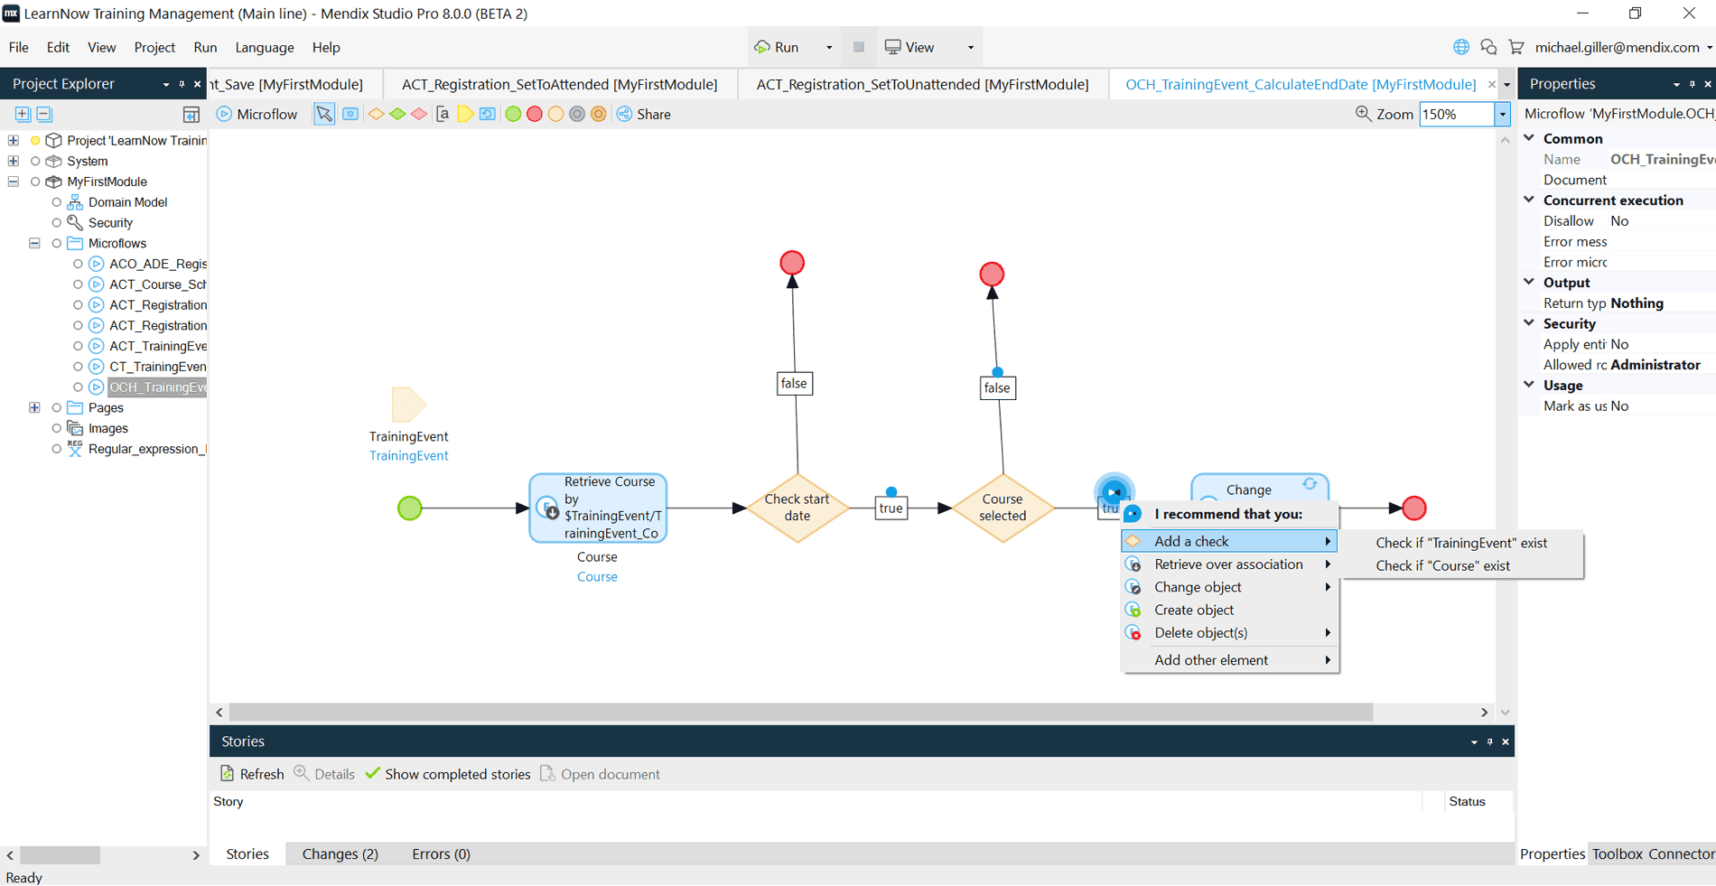Image resolution: width=1716 pixels, height=886 pixels.
Task: Open the App Store cart icon
Action: 1516,47
